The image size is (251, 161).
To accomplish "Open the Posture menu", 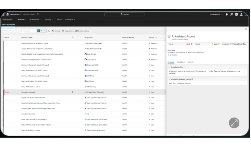I will tap(21, 19).
